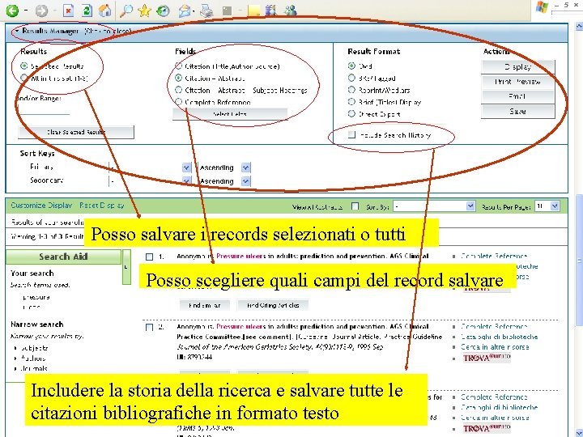
Task: Open the Primary Ascending order dropdown
Action: 245,168
